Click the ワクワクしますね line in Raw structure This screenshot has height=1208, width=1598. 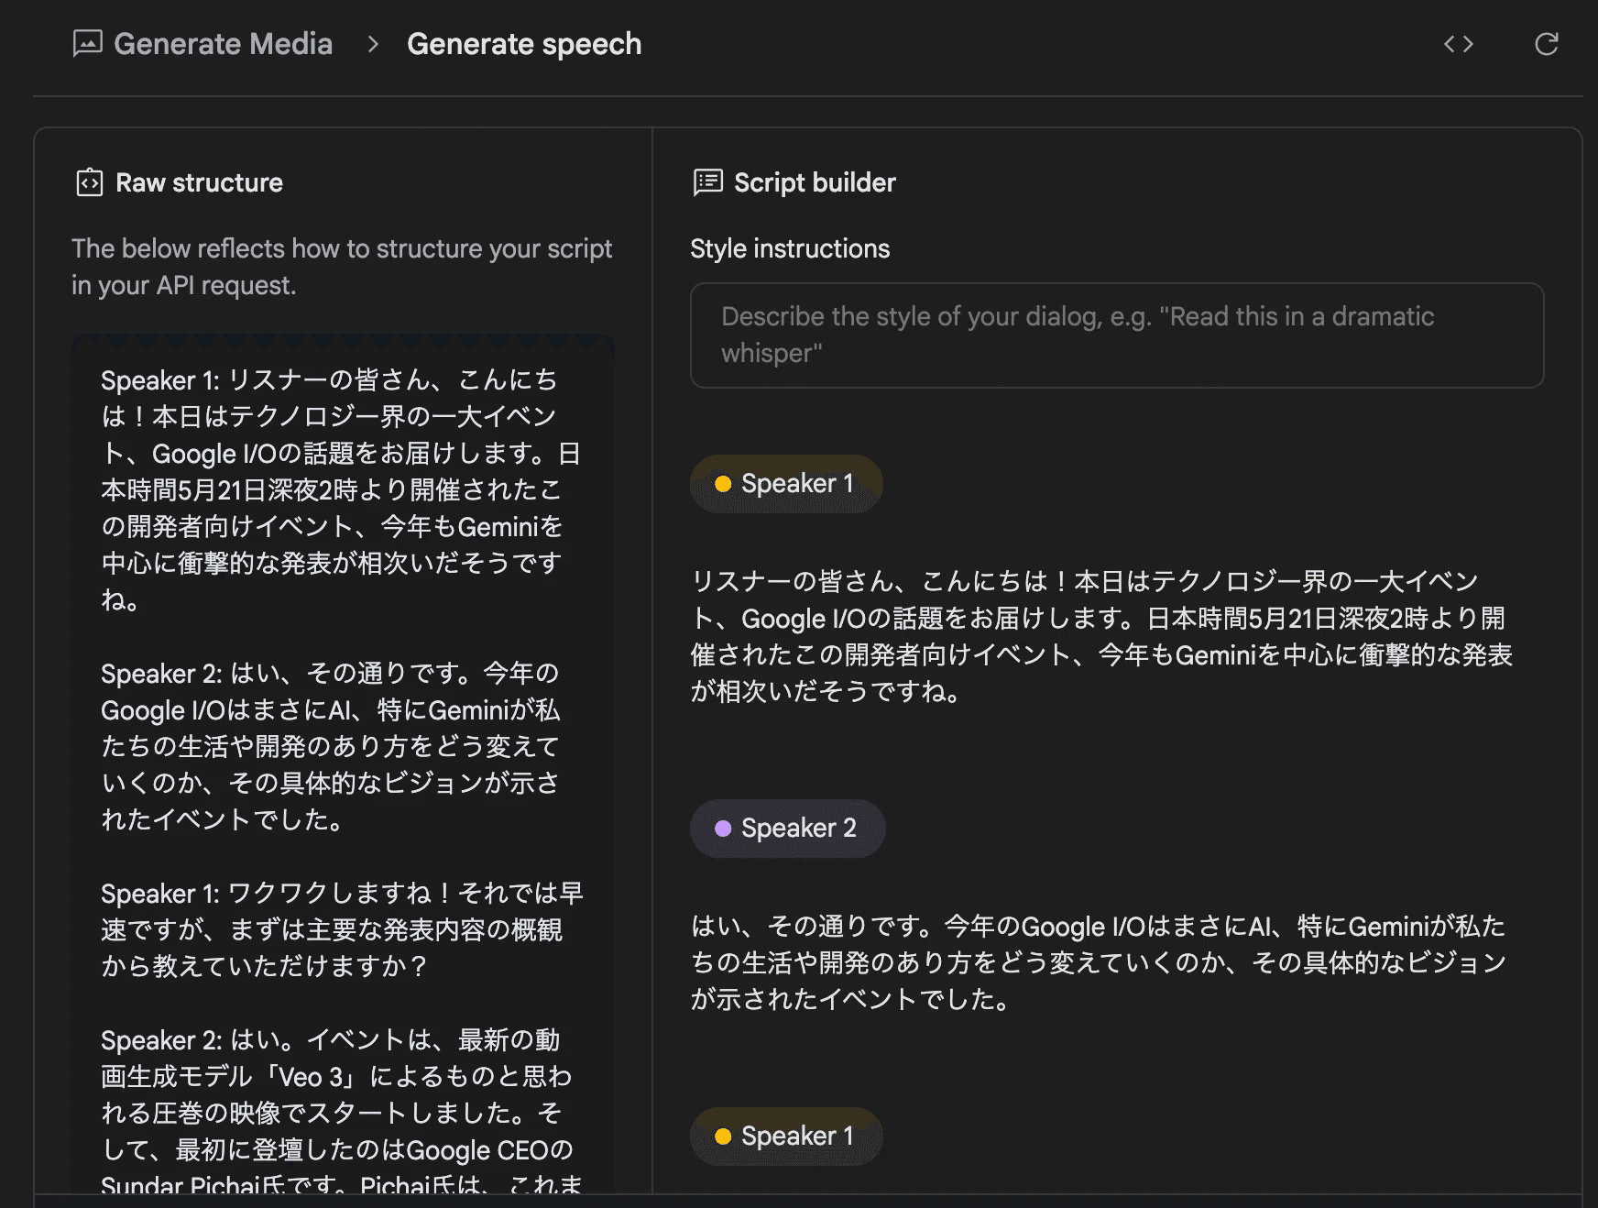[x=341, y=929]
